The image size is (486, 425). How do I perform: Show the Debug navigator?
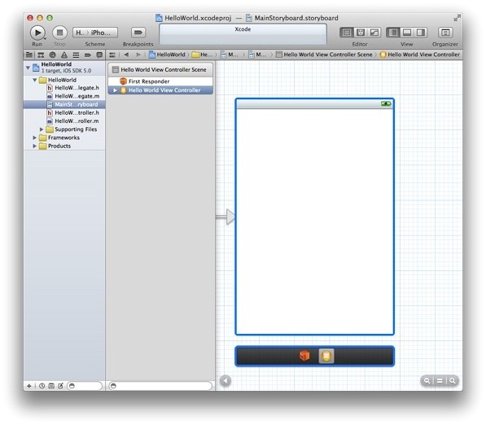pyautogui.click(x=76, y=55)
